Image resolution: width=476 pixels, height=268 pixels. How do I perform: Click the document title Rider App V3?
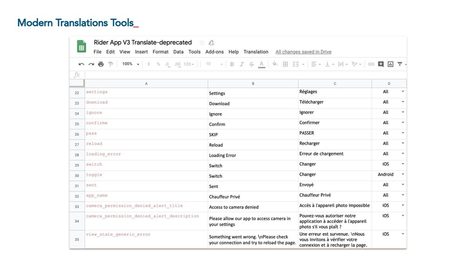143,42
